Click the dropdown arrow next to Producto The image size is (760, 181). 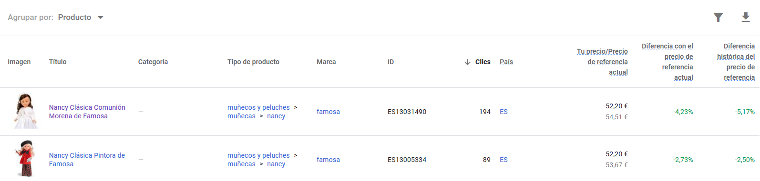point(100,18)
